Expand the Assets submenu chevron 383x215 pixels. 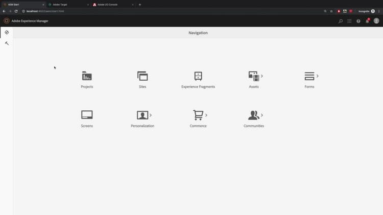(262, 76)
